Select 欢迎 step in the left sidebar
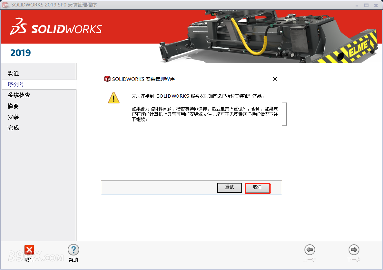This screenshot has width=383, height=270. click(x=14, y=74)
